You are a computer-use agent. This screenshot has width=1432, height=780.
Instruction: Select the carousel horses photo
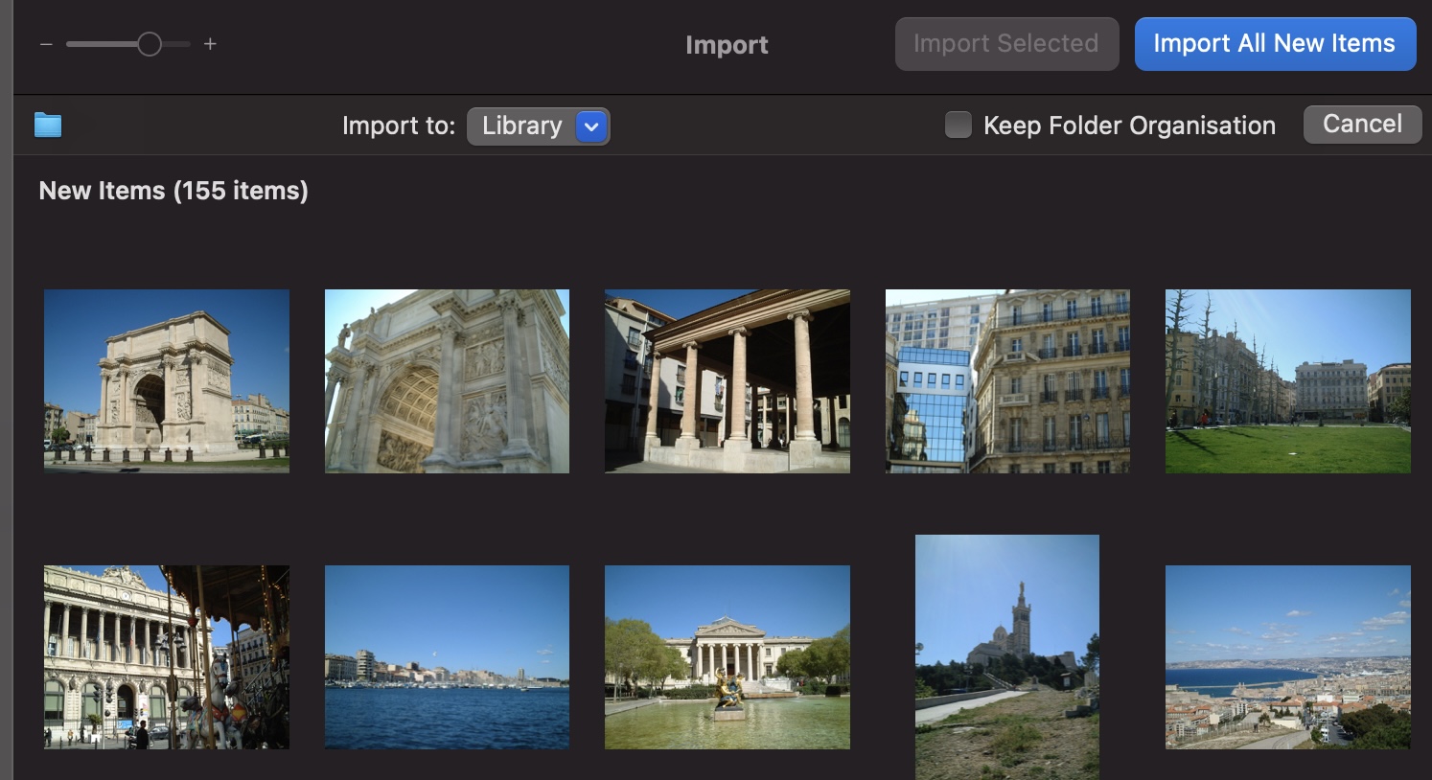(x=167, y=657)
